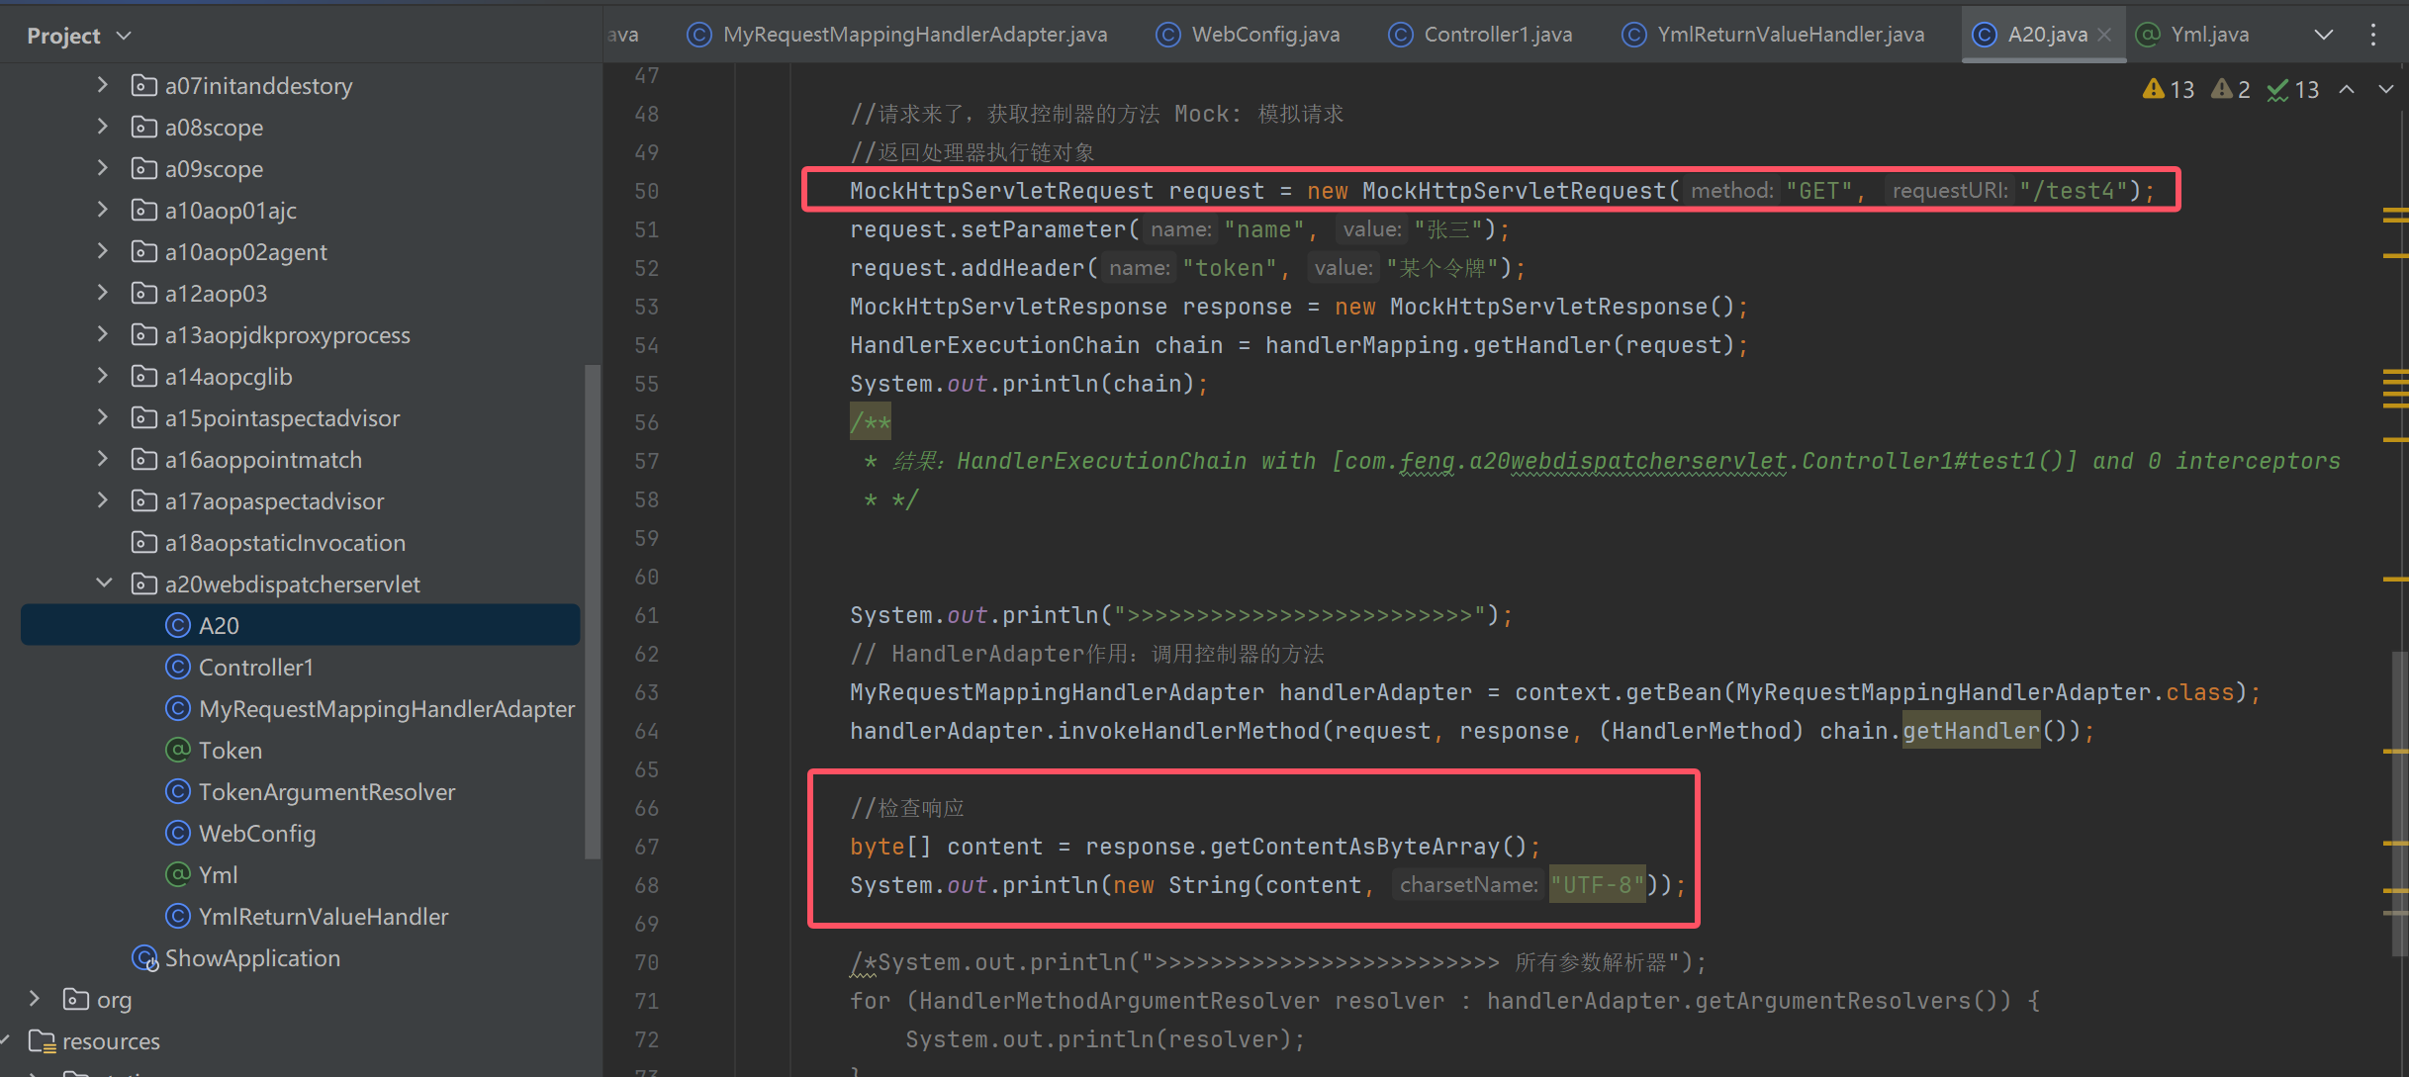The height and width of the screenshot is (1077, 2409).
Task: Click the "UTF-8" string literal
Action: tap(1597, 885)
